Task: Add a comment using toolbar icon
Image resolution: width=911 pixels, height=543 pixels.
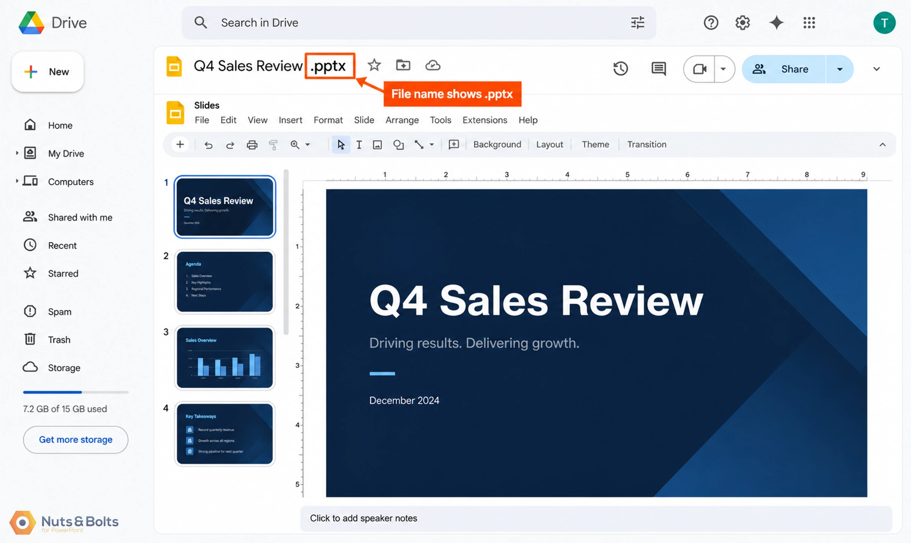Action: (454, 144)
